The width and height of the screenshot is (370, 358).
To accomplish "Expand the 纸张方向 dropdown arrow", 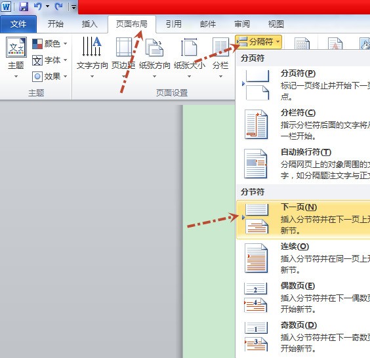I will [155, 76].
